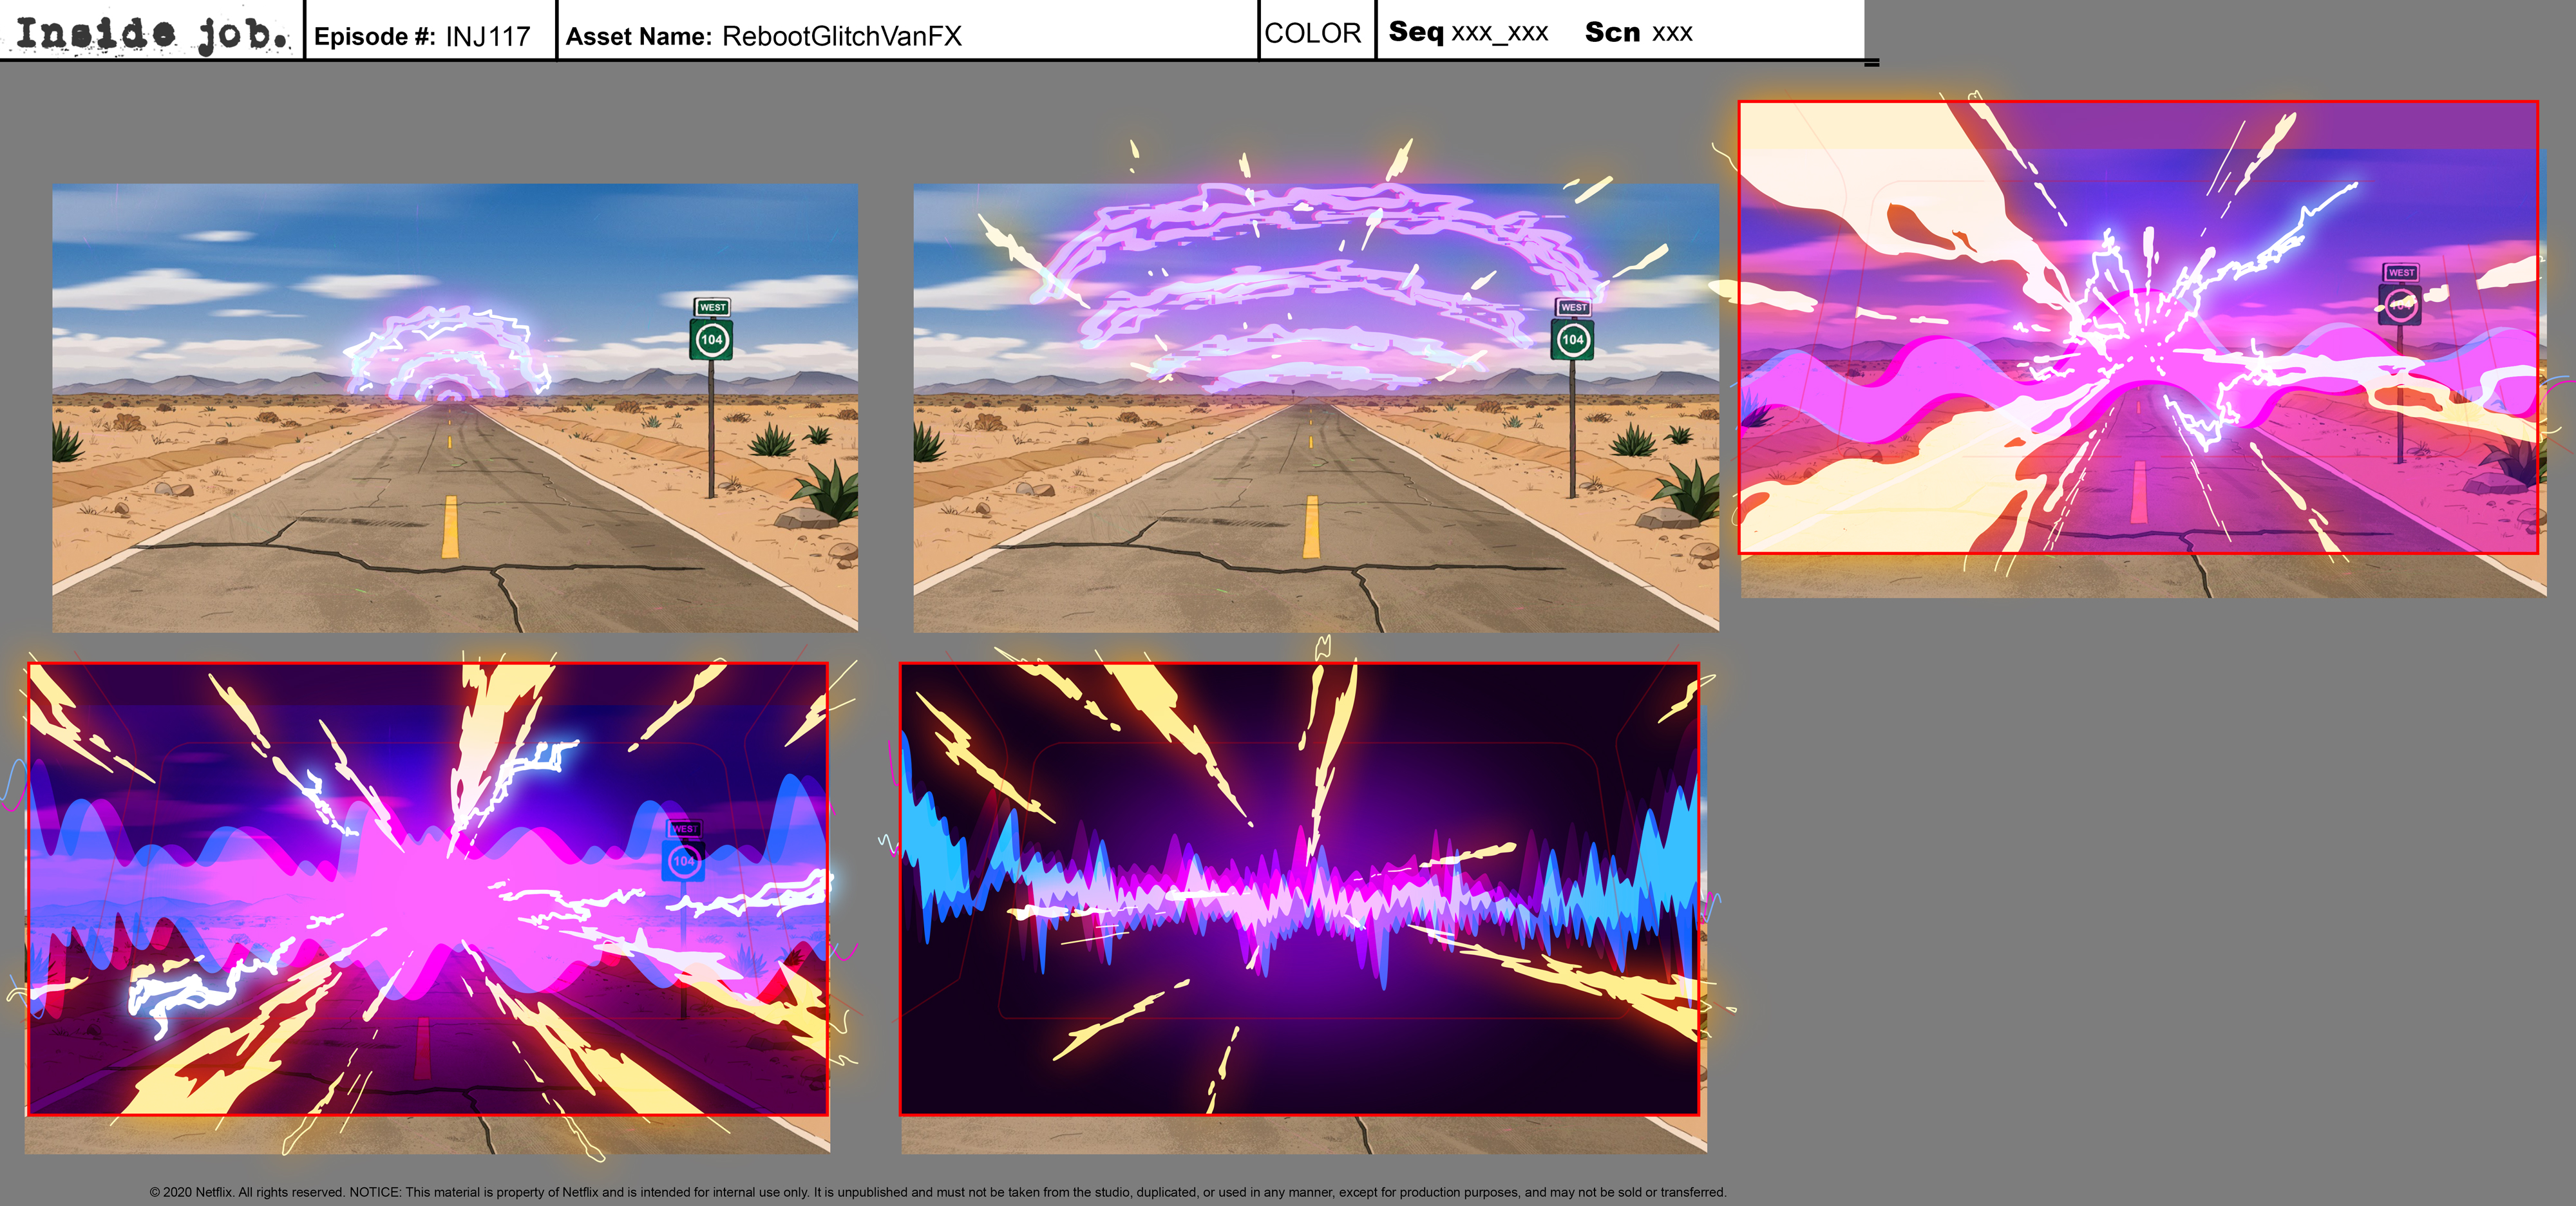Click the small glitch portal in first frame

[x=447, y=352]
